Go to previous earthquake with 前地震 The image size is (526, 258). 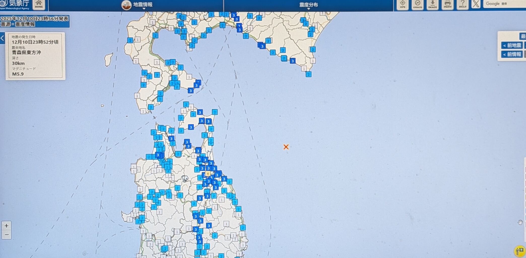point(512,45)
